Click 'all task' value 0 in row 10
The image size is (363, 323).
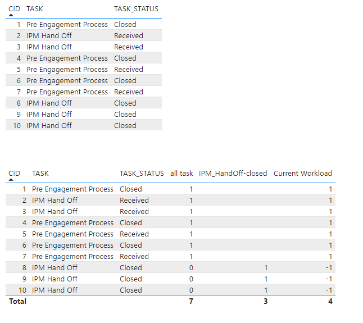(191, 290)
